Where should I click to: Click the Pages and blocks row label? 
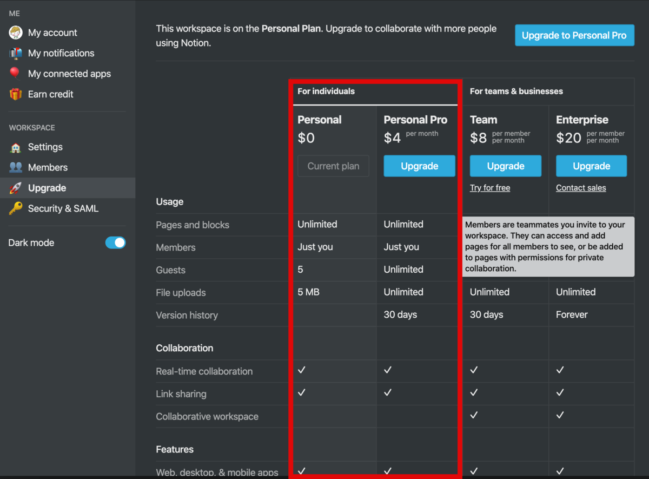point(193,225)
